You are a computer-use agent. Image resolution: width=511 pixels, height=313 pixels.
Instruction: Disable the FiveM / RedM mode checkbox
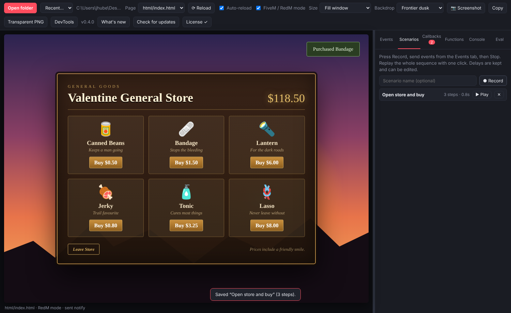259,8
